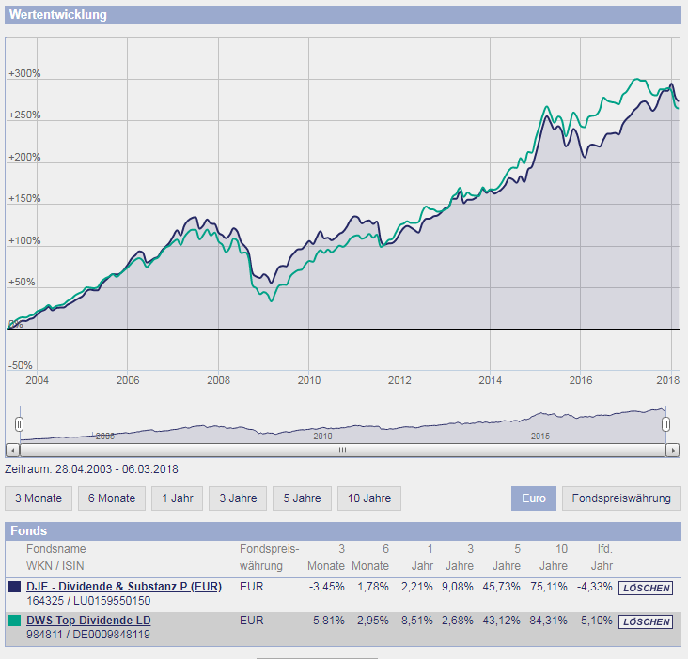688x659 pixels.
Task: Click the right arrow of the chart scrollbar
Action: (673, 450)
